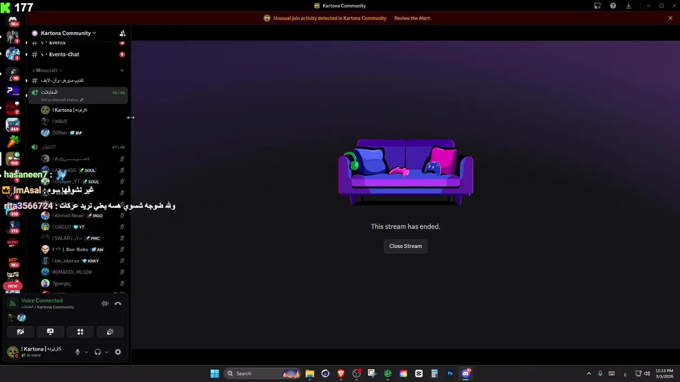This screenshot has height=382, width=680.
Task: Open voice connection signal details icon
Action: coord(13,303)
